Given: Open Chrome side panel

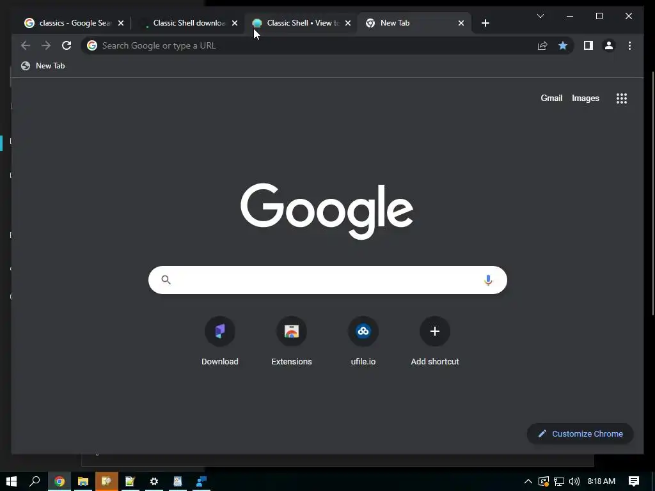Looking at the screenshot, I should coord(588,45).
